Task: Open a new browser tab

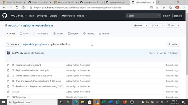Action: tap(158, 2)
